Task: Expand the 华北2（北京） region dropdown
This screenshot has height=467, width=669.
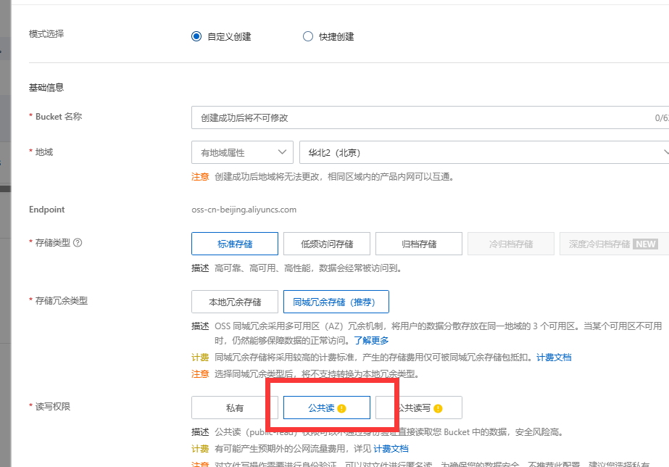Action: [484, 152]
